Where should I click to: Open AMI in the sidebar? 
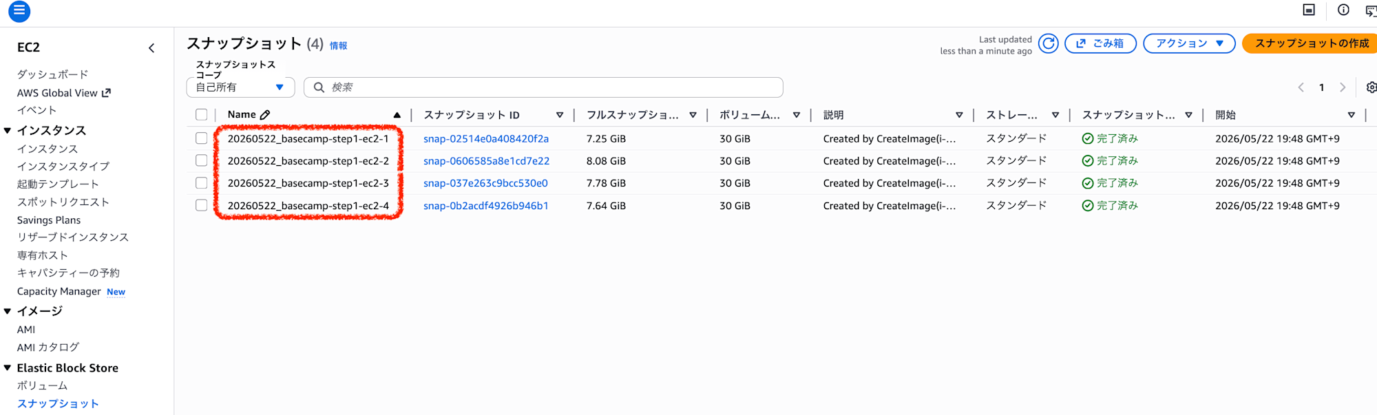point(26,330)
